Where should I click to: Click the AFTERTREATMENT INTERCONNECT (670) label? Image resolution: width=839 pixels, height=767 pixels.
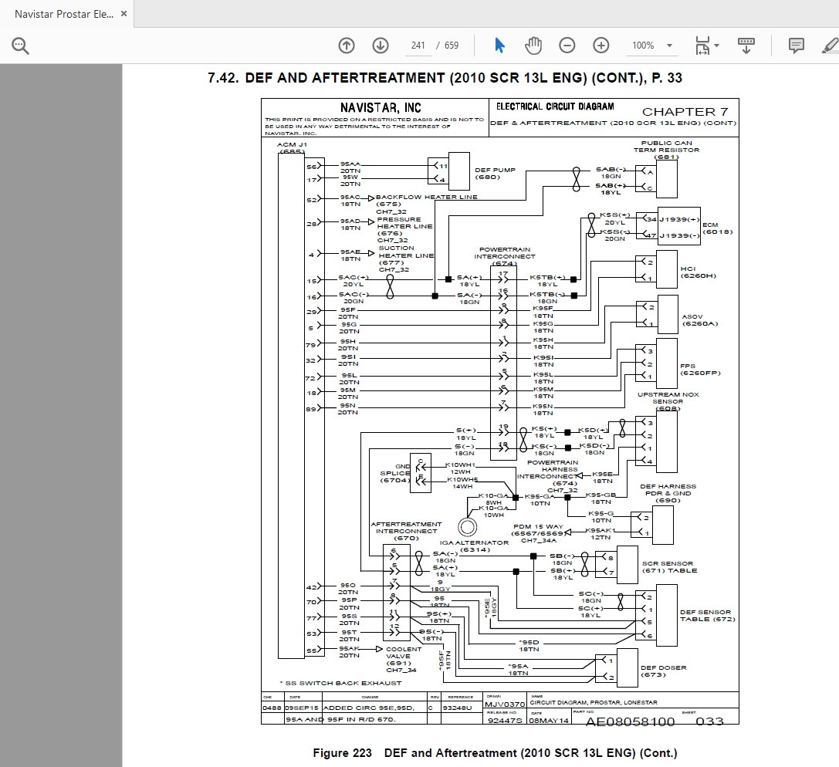[406, 531]
